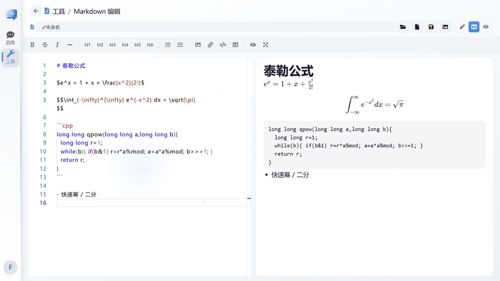Click the '- 快速幂 / 二分' editor line

(x=77, y=194)
